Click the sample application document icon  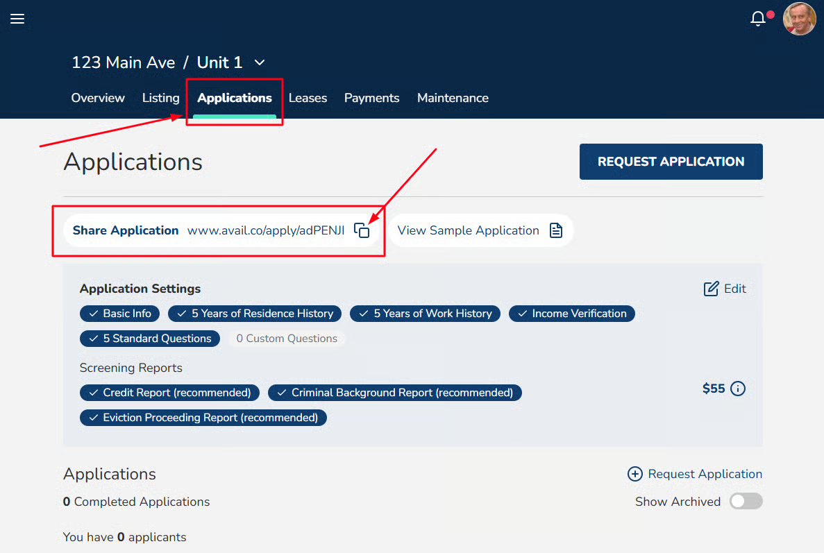(x=555, y=230)
